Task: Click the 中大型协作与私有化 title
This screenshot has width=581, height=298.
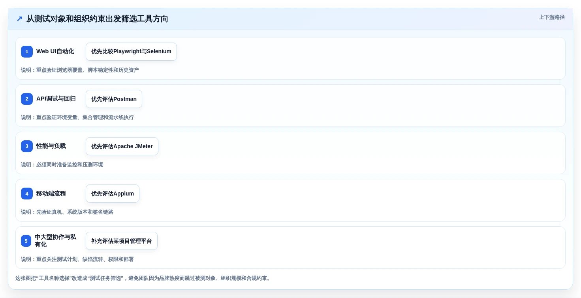Action: (55, 241)
